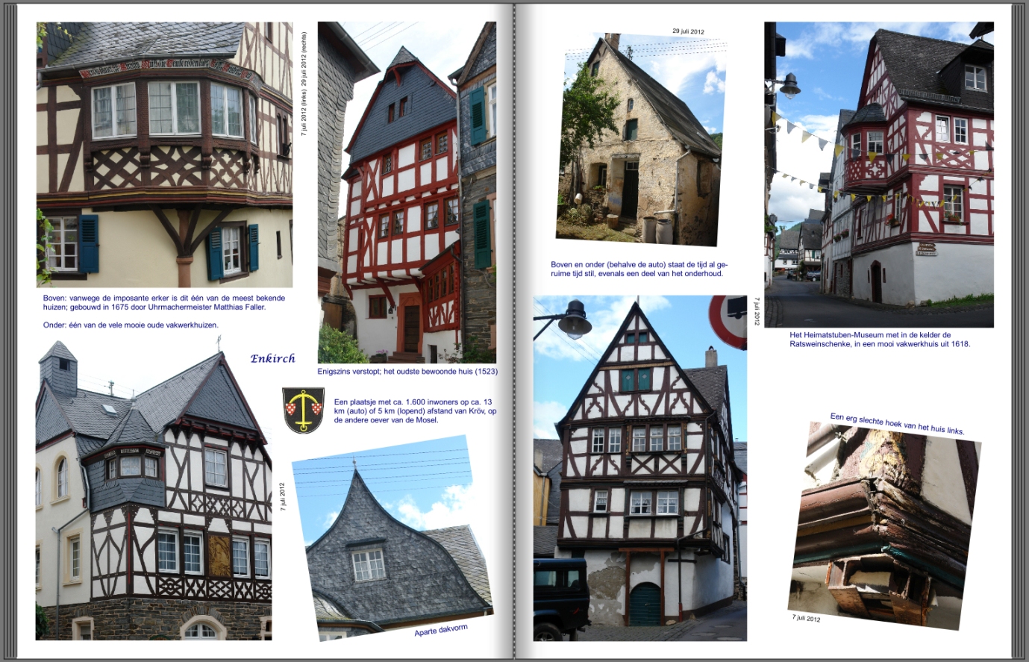Click the caption about Uhrmachermeister Matthias Faller
Screen dimensions: 1029x662
pos(163,302)
